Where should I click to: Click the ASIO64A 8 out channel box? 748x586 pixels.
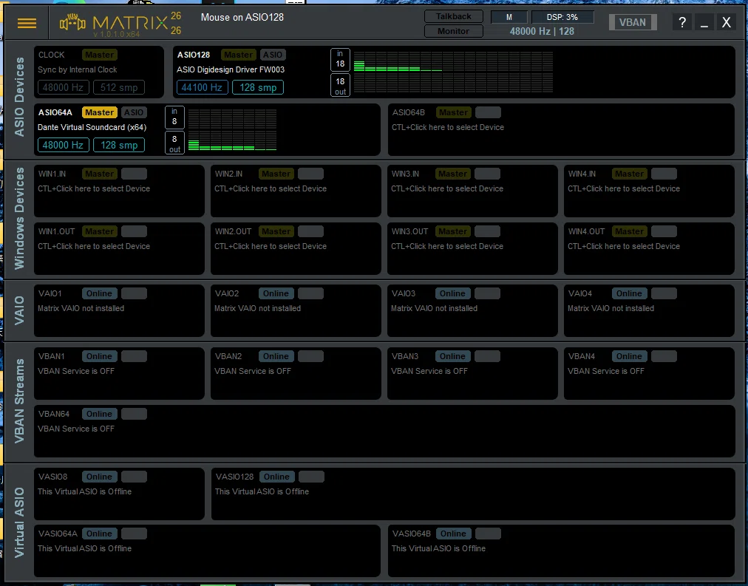174,143
